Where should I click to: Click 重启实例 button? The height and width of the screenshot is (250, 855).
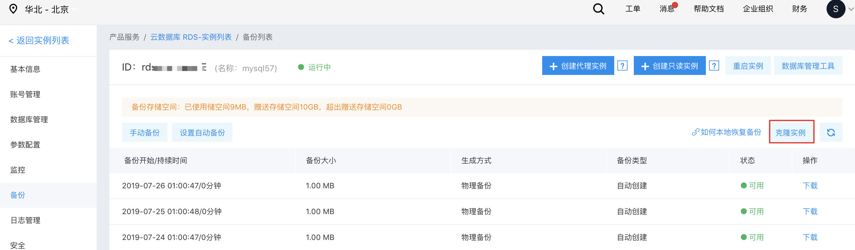[x=748, y=66]
